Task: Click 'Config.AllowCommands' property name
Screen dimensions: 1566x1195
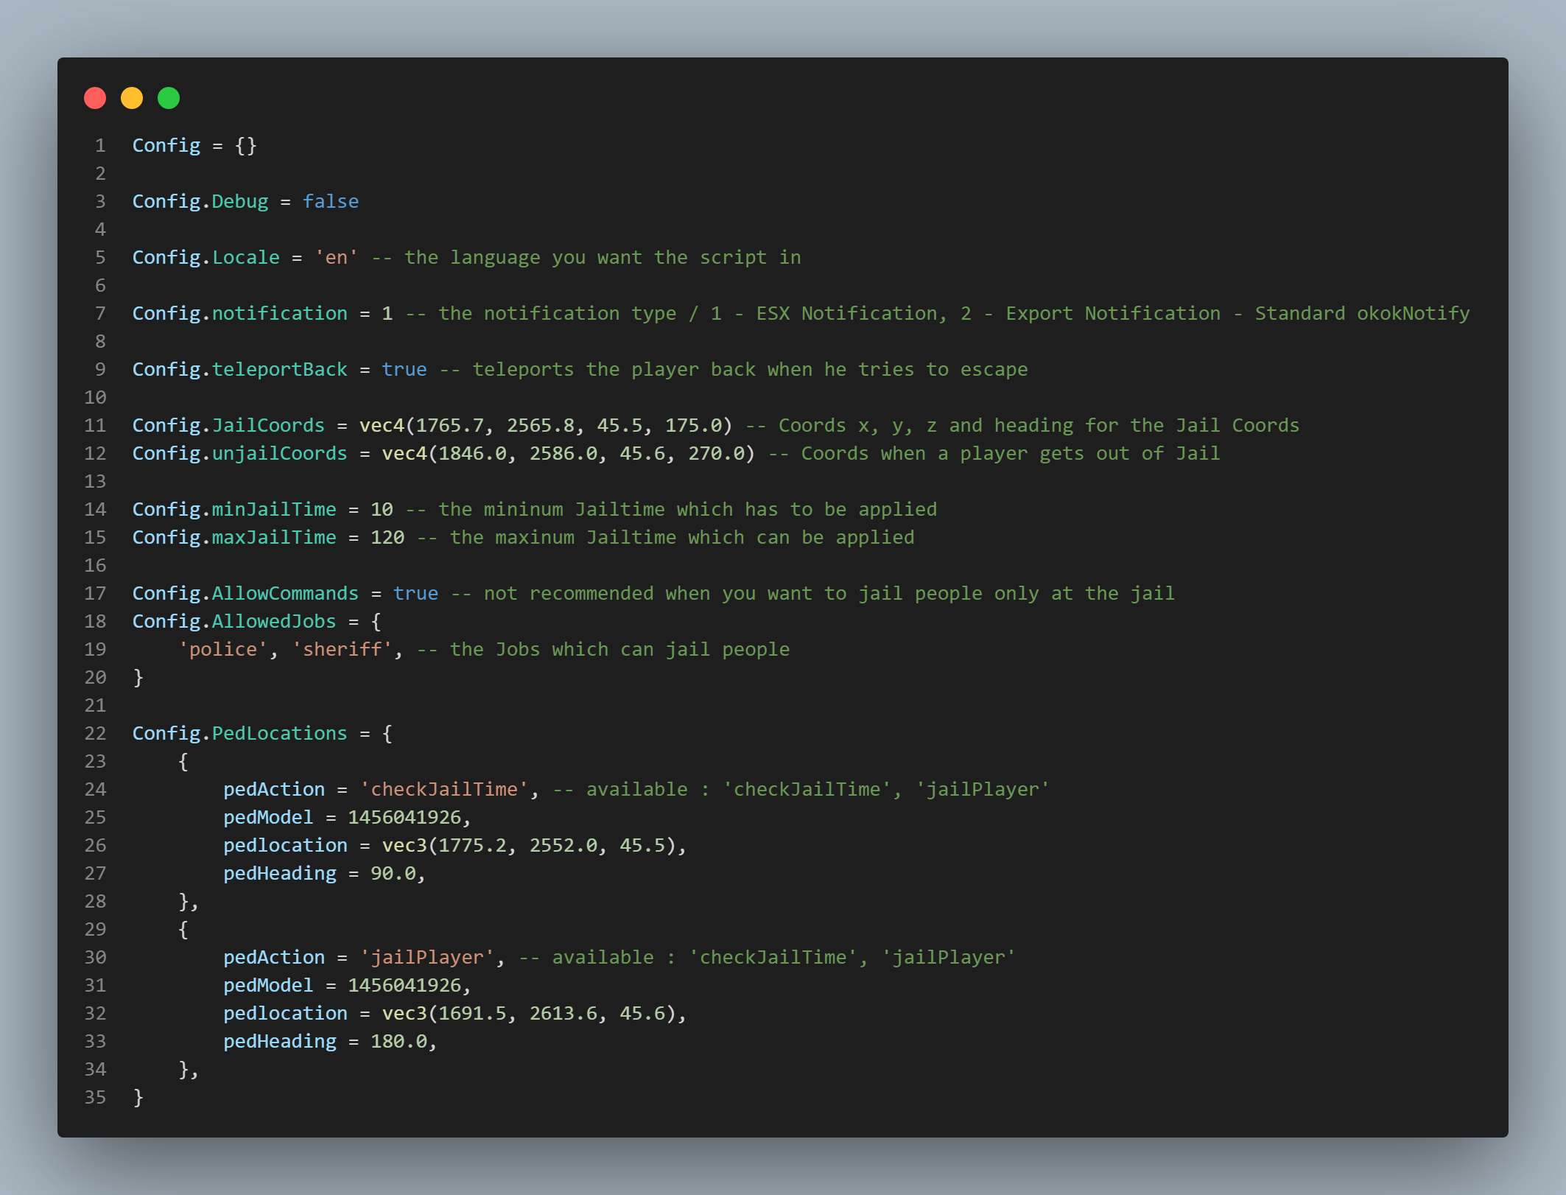Action: (245, 594)
